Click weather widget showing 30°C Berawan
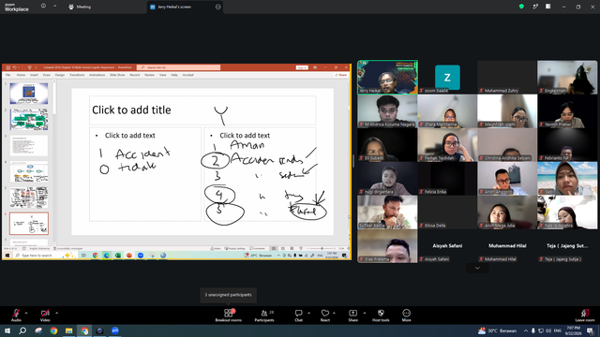This screenshot has width=600, height=337. [x=497, y=330]
